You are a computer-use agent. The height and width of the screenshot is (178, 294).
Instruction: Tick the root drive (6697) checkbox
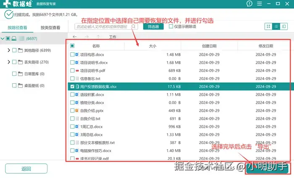pos(8,39)
